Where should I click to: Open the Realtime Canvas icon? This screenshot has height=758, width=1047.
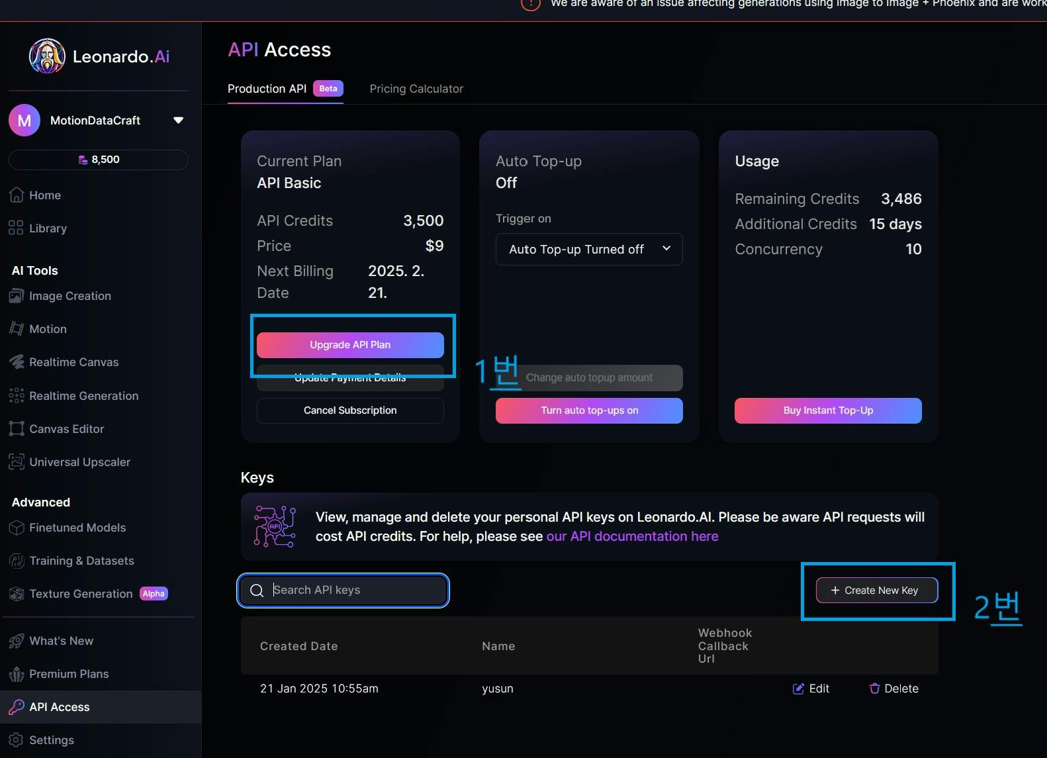(17, 362)
